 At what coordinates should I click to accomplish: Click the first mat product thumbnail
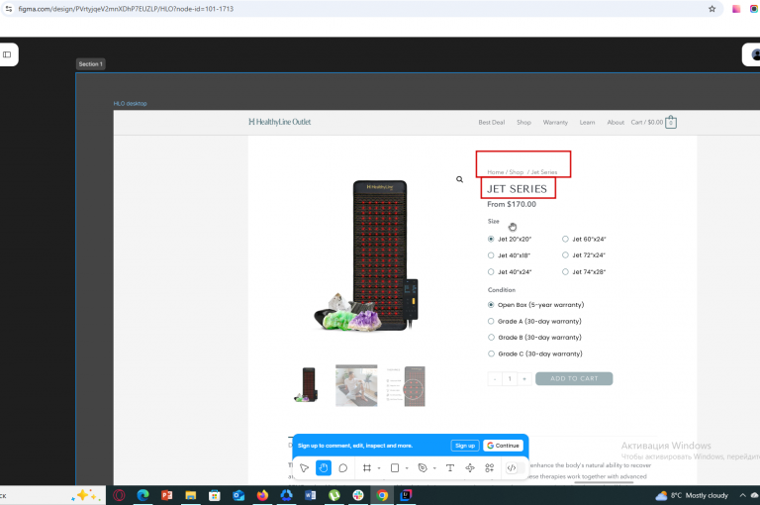coord(306,385)
